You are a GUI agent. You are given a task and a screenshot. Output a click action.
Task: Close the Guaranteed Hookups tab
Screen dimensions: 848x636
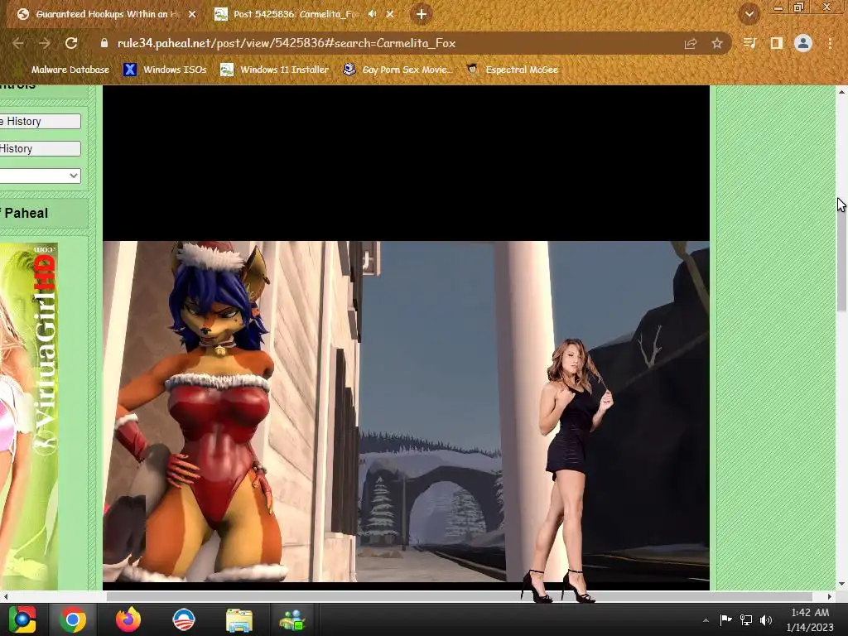[x=192, y=14]
